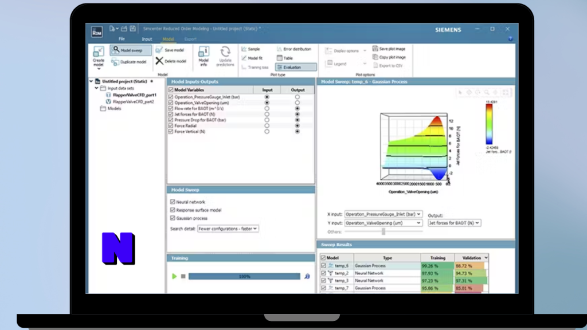Select the plot pointer cursor tool
This screenshot has width=587, height=330.
pos(460,92)
